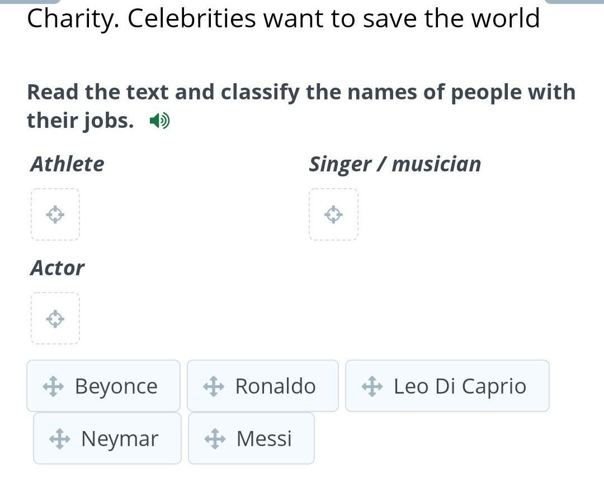Click the 'their jobs.' text before the speaker
Screen dimensions: 604x498
click(81, 120)
